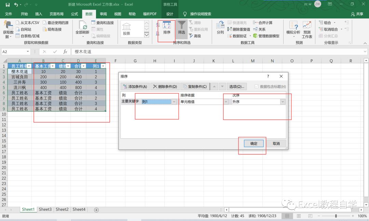Switch to Home (开始) tab
Image resolution: width=369 pixels, height=221 pixels.
point(24,14)
